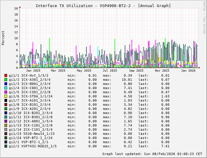Click the blue gi1/3 ICX-B001_2/3/4 color box

pos(6,84)
